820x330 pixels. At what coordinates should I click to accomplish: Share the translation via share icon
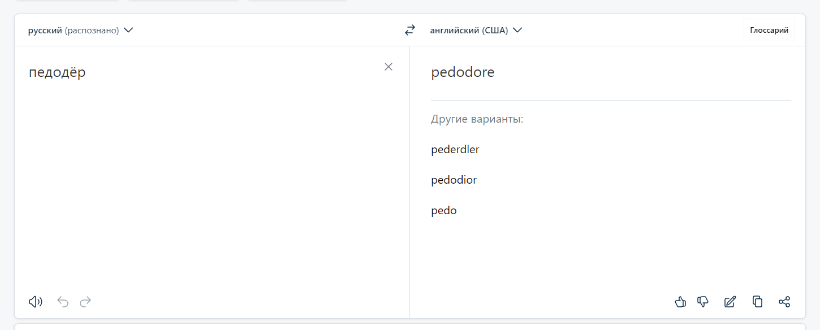(x=784, y=302)
